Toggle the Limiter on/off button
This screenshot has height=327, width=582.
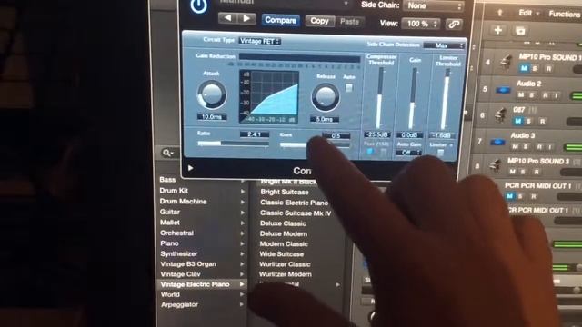[x=440, y=153]
